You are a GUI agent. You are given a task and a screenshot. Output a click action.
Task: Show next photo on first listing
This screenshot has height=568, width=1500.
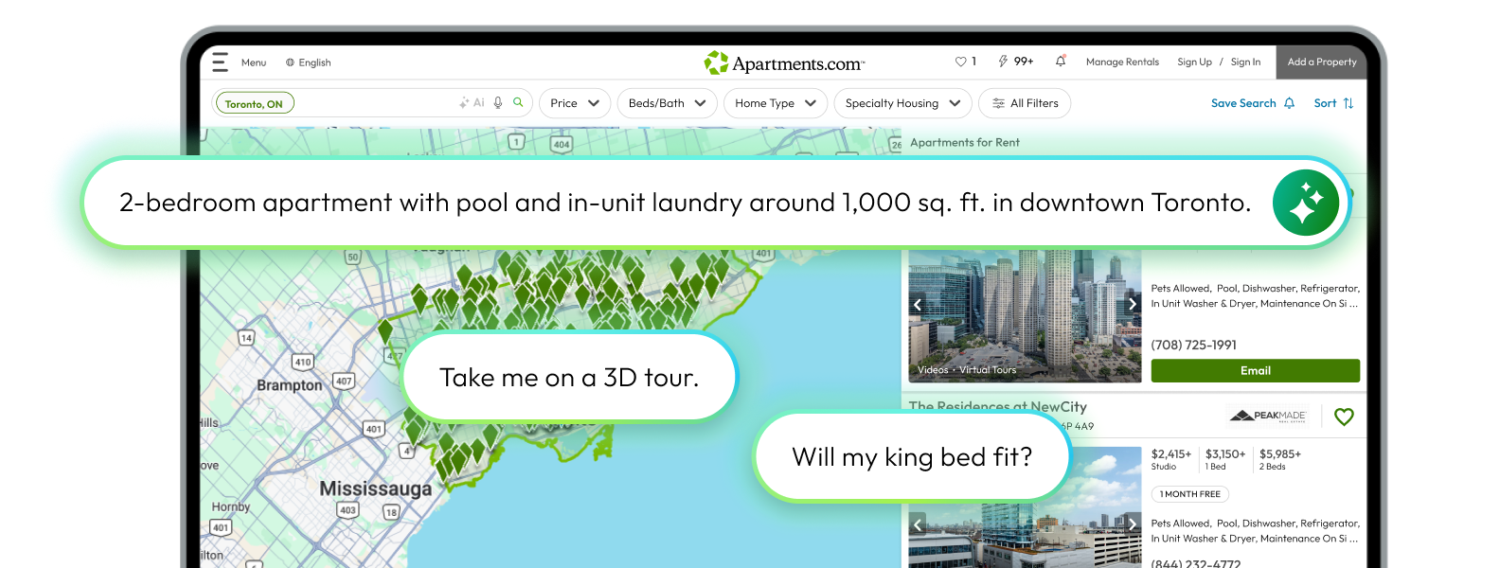pyautogui.click(x=1133, y=304)
